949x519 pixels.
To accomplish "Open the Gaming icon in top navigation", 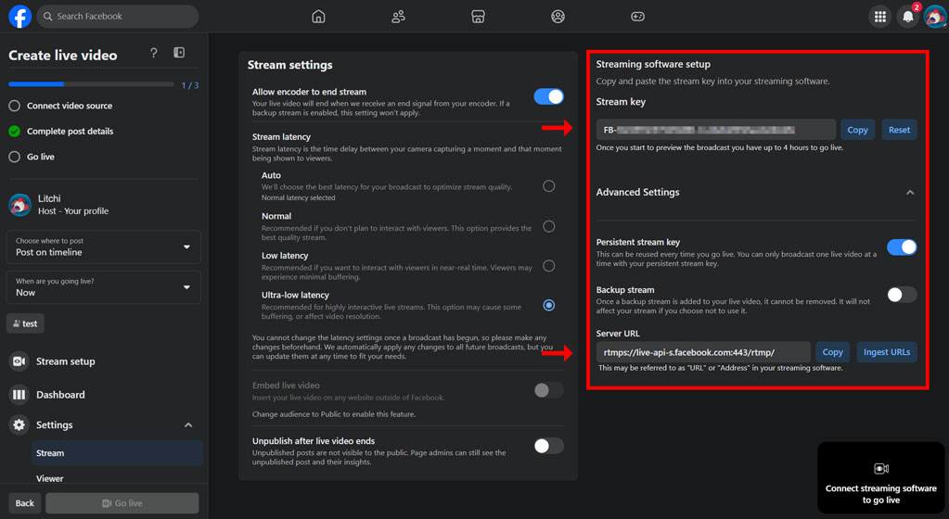I will [637, 17].
